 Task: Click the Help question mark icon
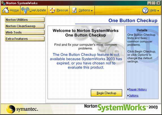tap(145, 10)
